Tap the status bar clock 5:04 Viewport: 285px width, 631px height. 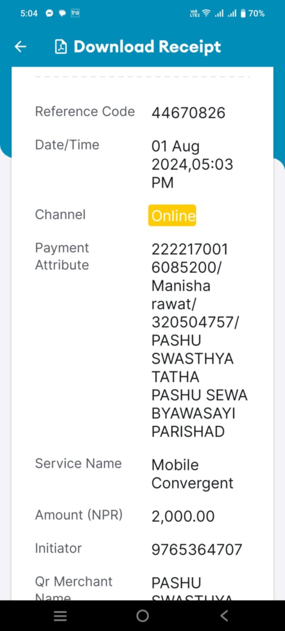[29, 13]
